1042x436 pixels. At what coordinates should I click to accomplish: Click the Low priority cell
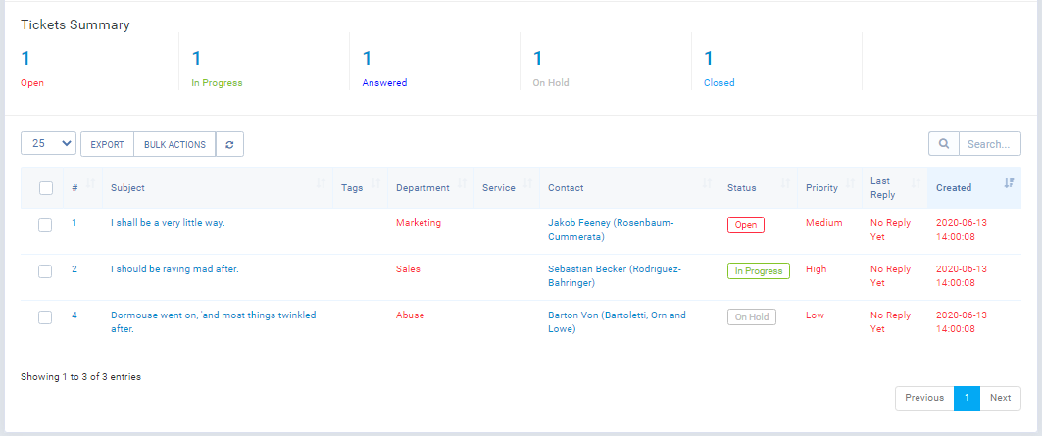[815, 315]
